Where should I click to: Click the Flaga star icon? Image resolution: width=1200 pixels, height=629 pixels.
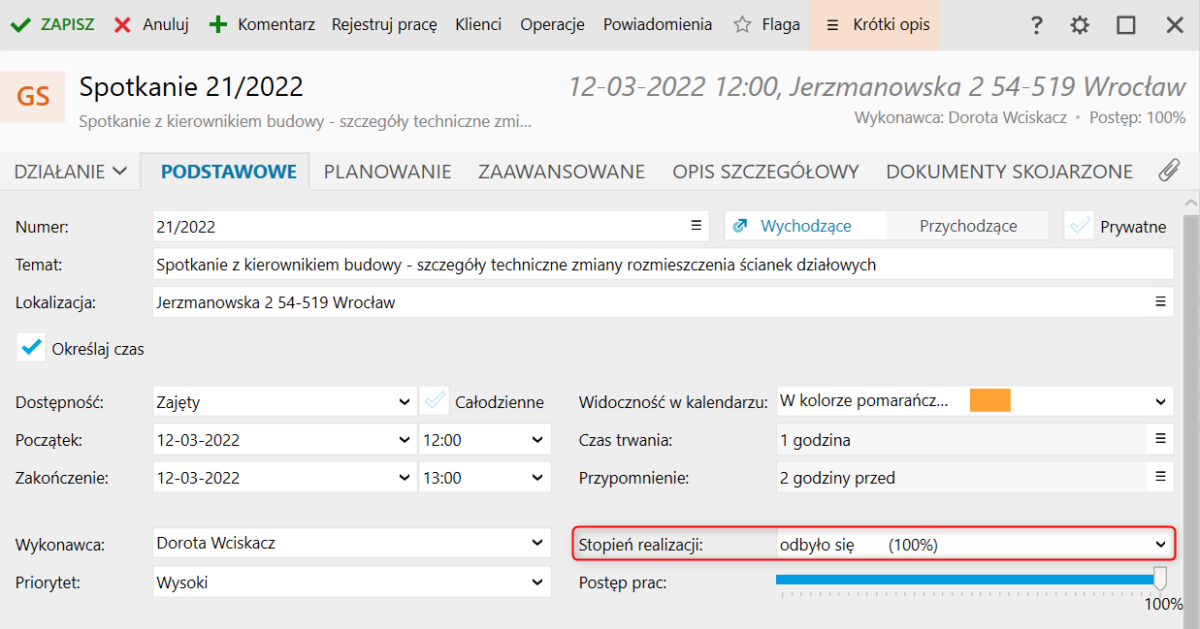[742, 25]
